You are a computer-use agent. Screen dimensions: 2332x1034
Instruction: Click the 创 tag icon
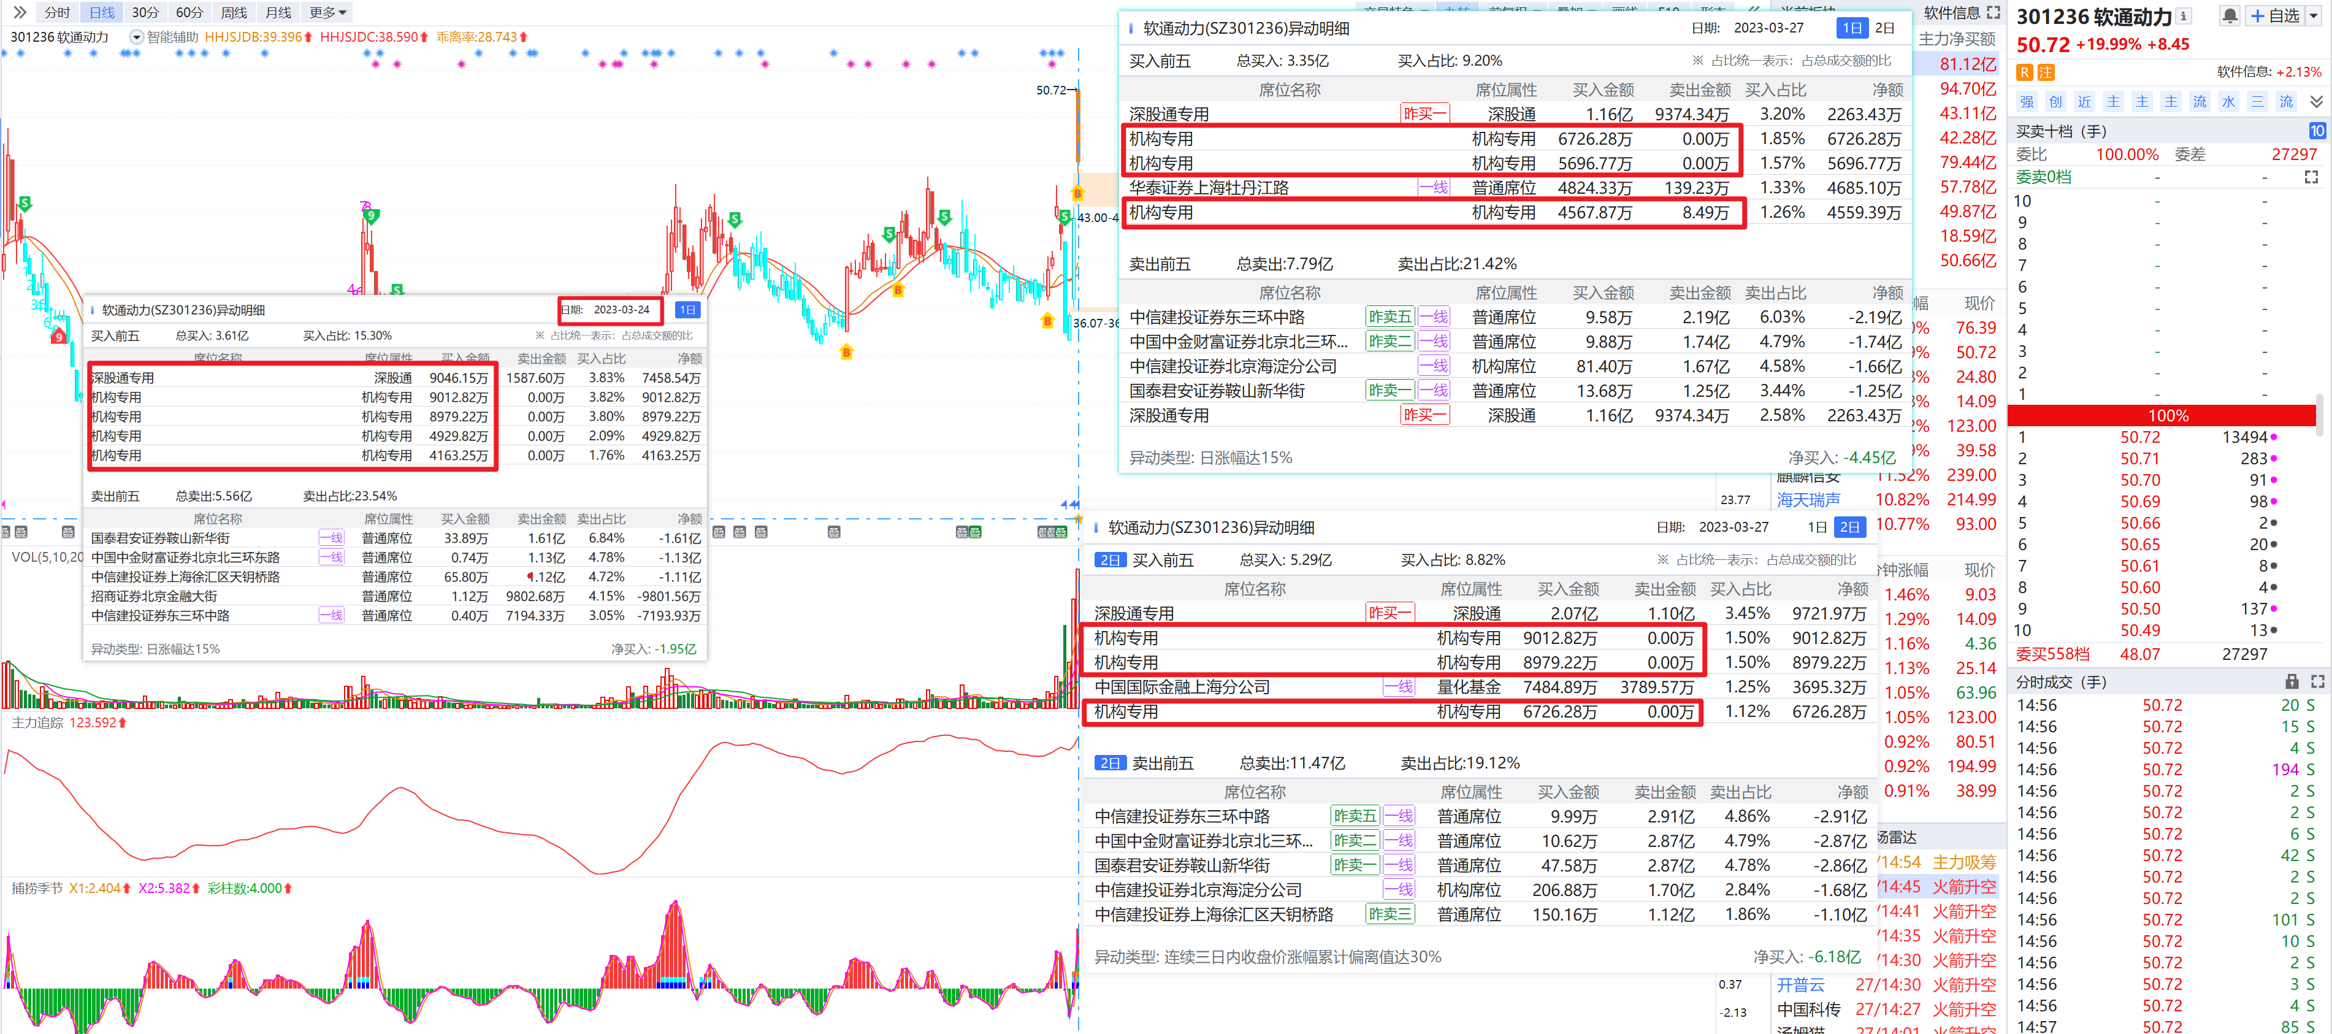point(2055,101)
